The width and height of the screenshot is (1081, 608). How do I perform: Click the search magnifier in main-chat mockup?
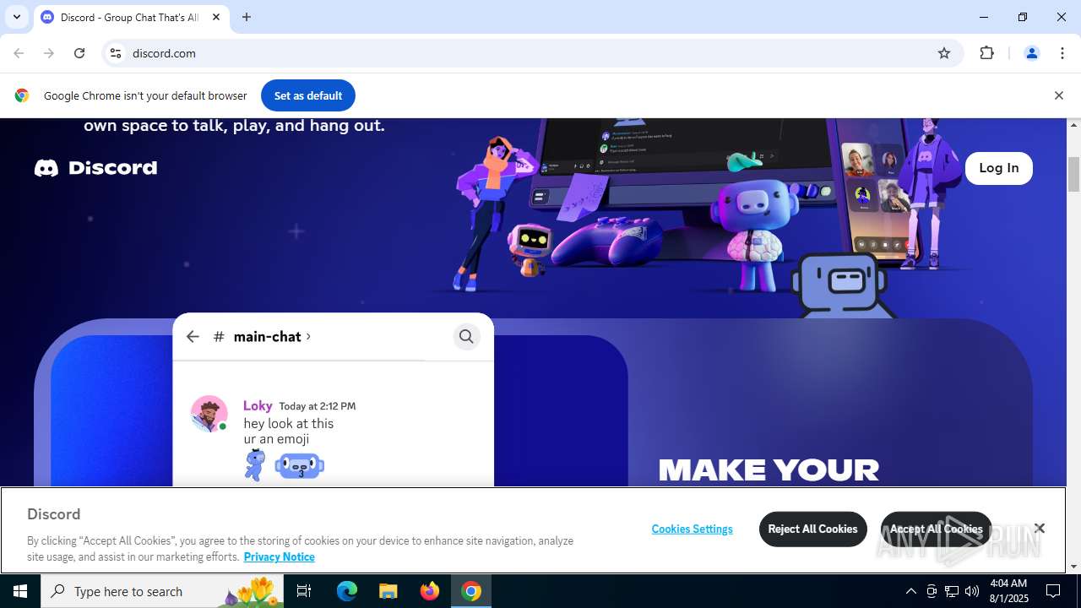pyautogui.click(x=466, y=337)
